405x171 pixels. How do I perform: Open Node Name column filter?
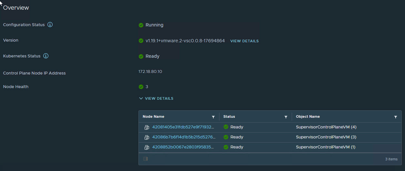pyautogui.click(x=213, y=117)
